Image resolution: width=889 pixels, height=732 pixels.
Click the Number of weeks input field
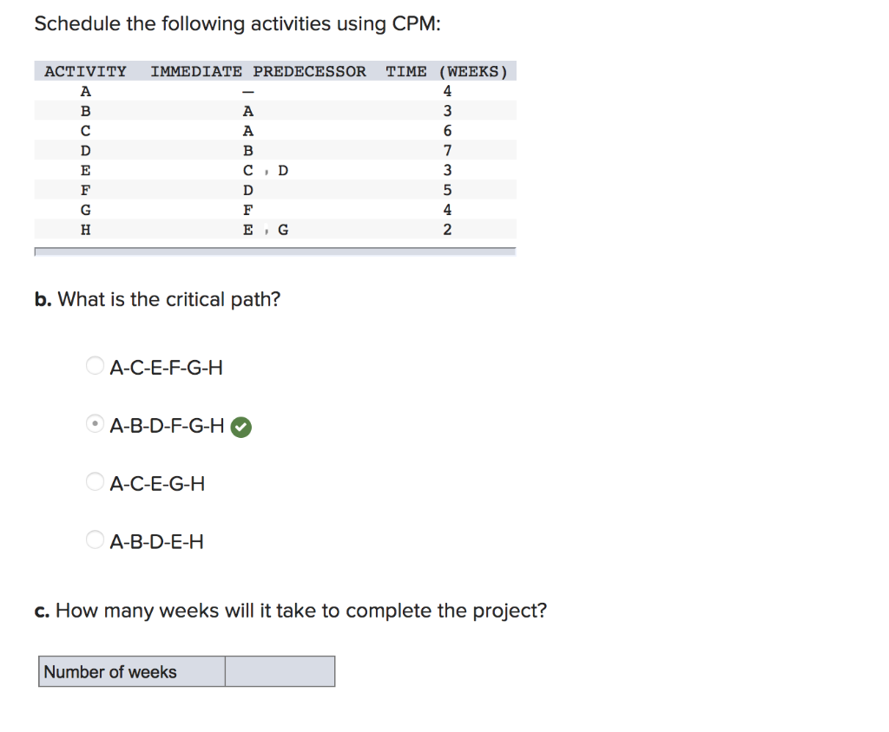(280, 670)
